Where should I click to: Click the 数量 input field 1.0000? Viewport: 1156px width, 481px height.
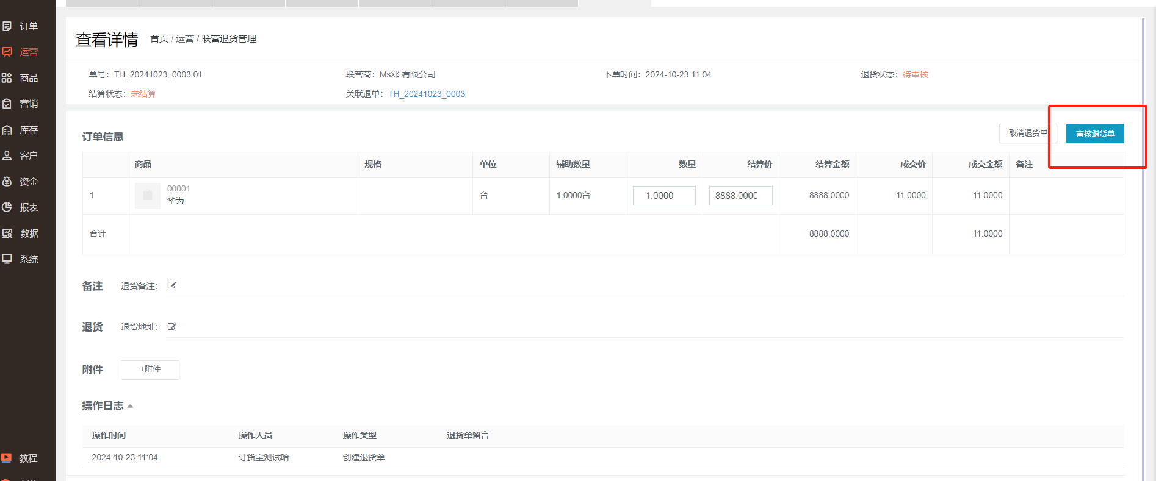point(664,196)
